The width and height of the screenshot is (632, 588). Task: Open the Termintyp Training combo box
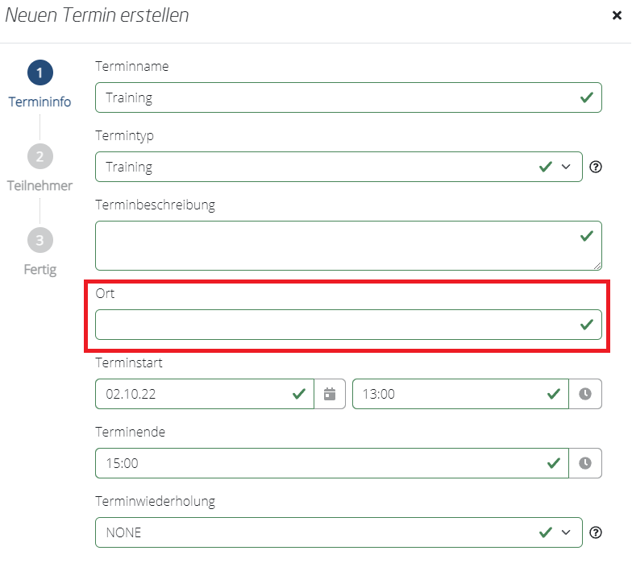[x=339, y=167]
